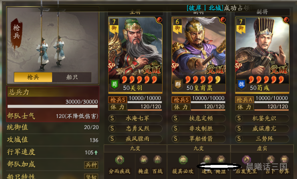
Task: Click the 后发先至 purple icon
Action: click(x=247, y=160)
